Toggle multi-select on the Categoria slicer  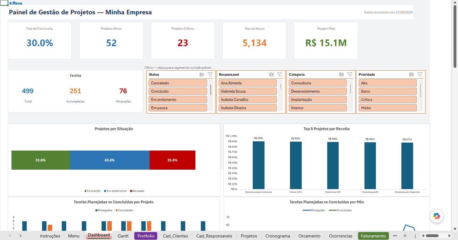coord(342,74)
